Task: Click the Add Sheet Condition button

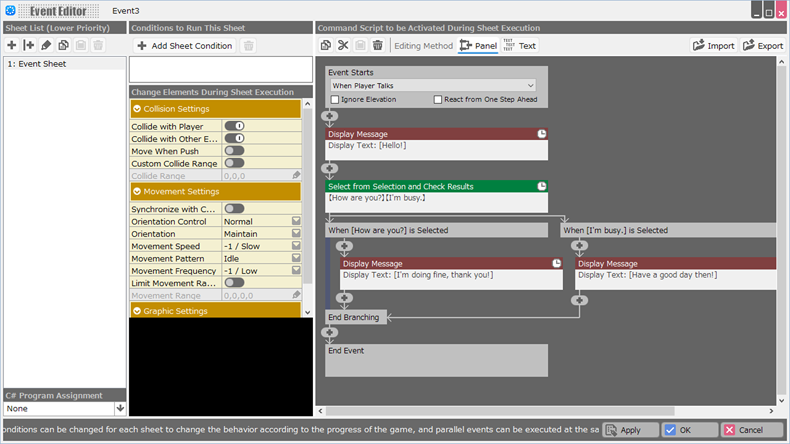Action: click(185, 46)
